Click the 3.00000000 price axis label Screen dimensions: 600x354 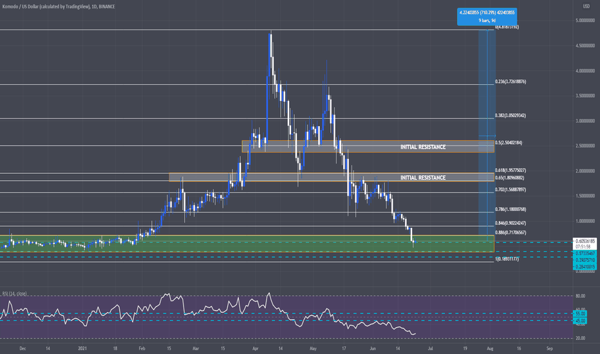(585, 121)
